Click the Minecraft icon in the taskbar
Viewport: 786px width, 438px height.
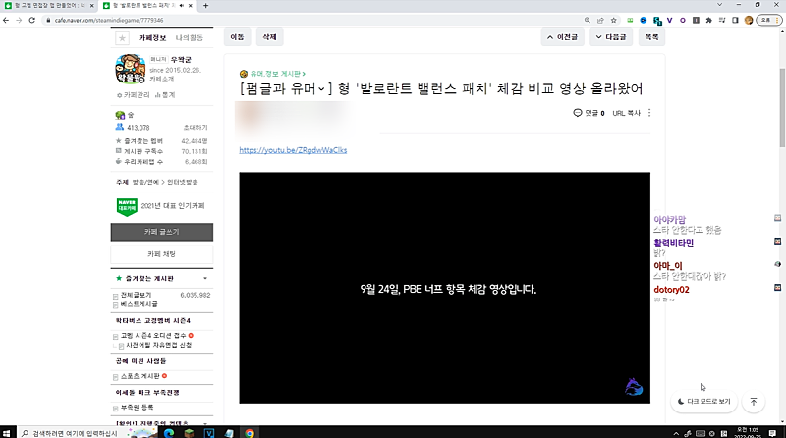coord(189,432)
